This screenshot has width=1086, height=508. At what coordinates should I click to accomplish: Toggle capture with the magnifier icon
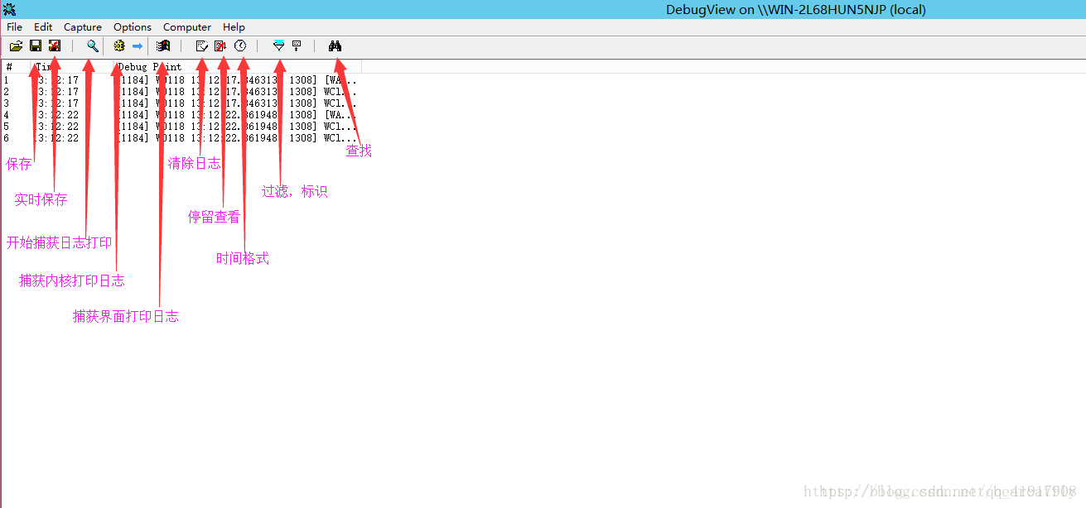pyautogui.click(x=93, y=46)
